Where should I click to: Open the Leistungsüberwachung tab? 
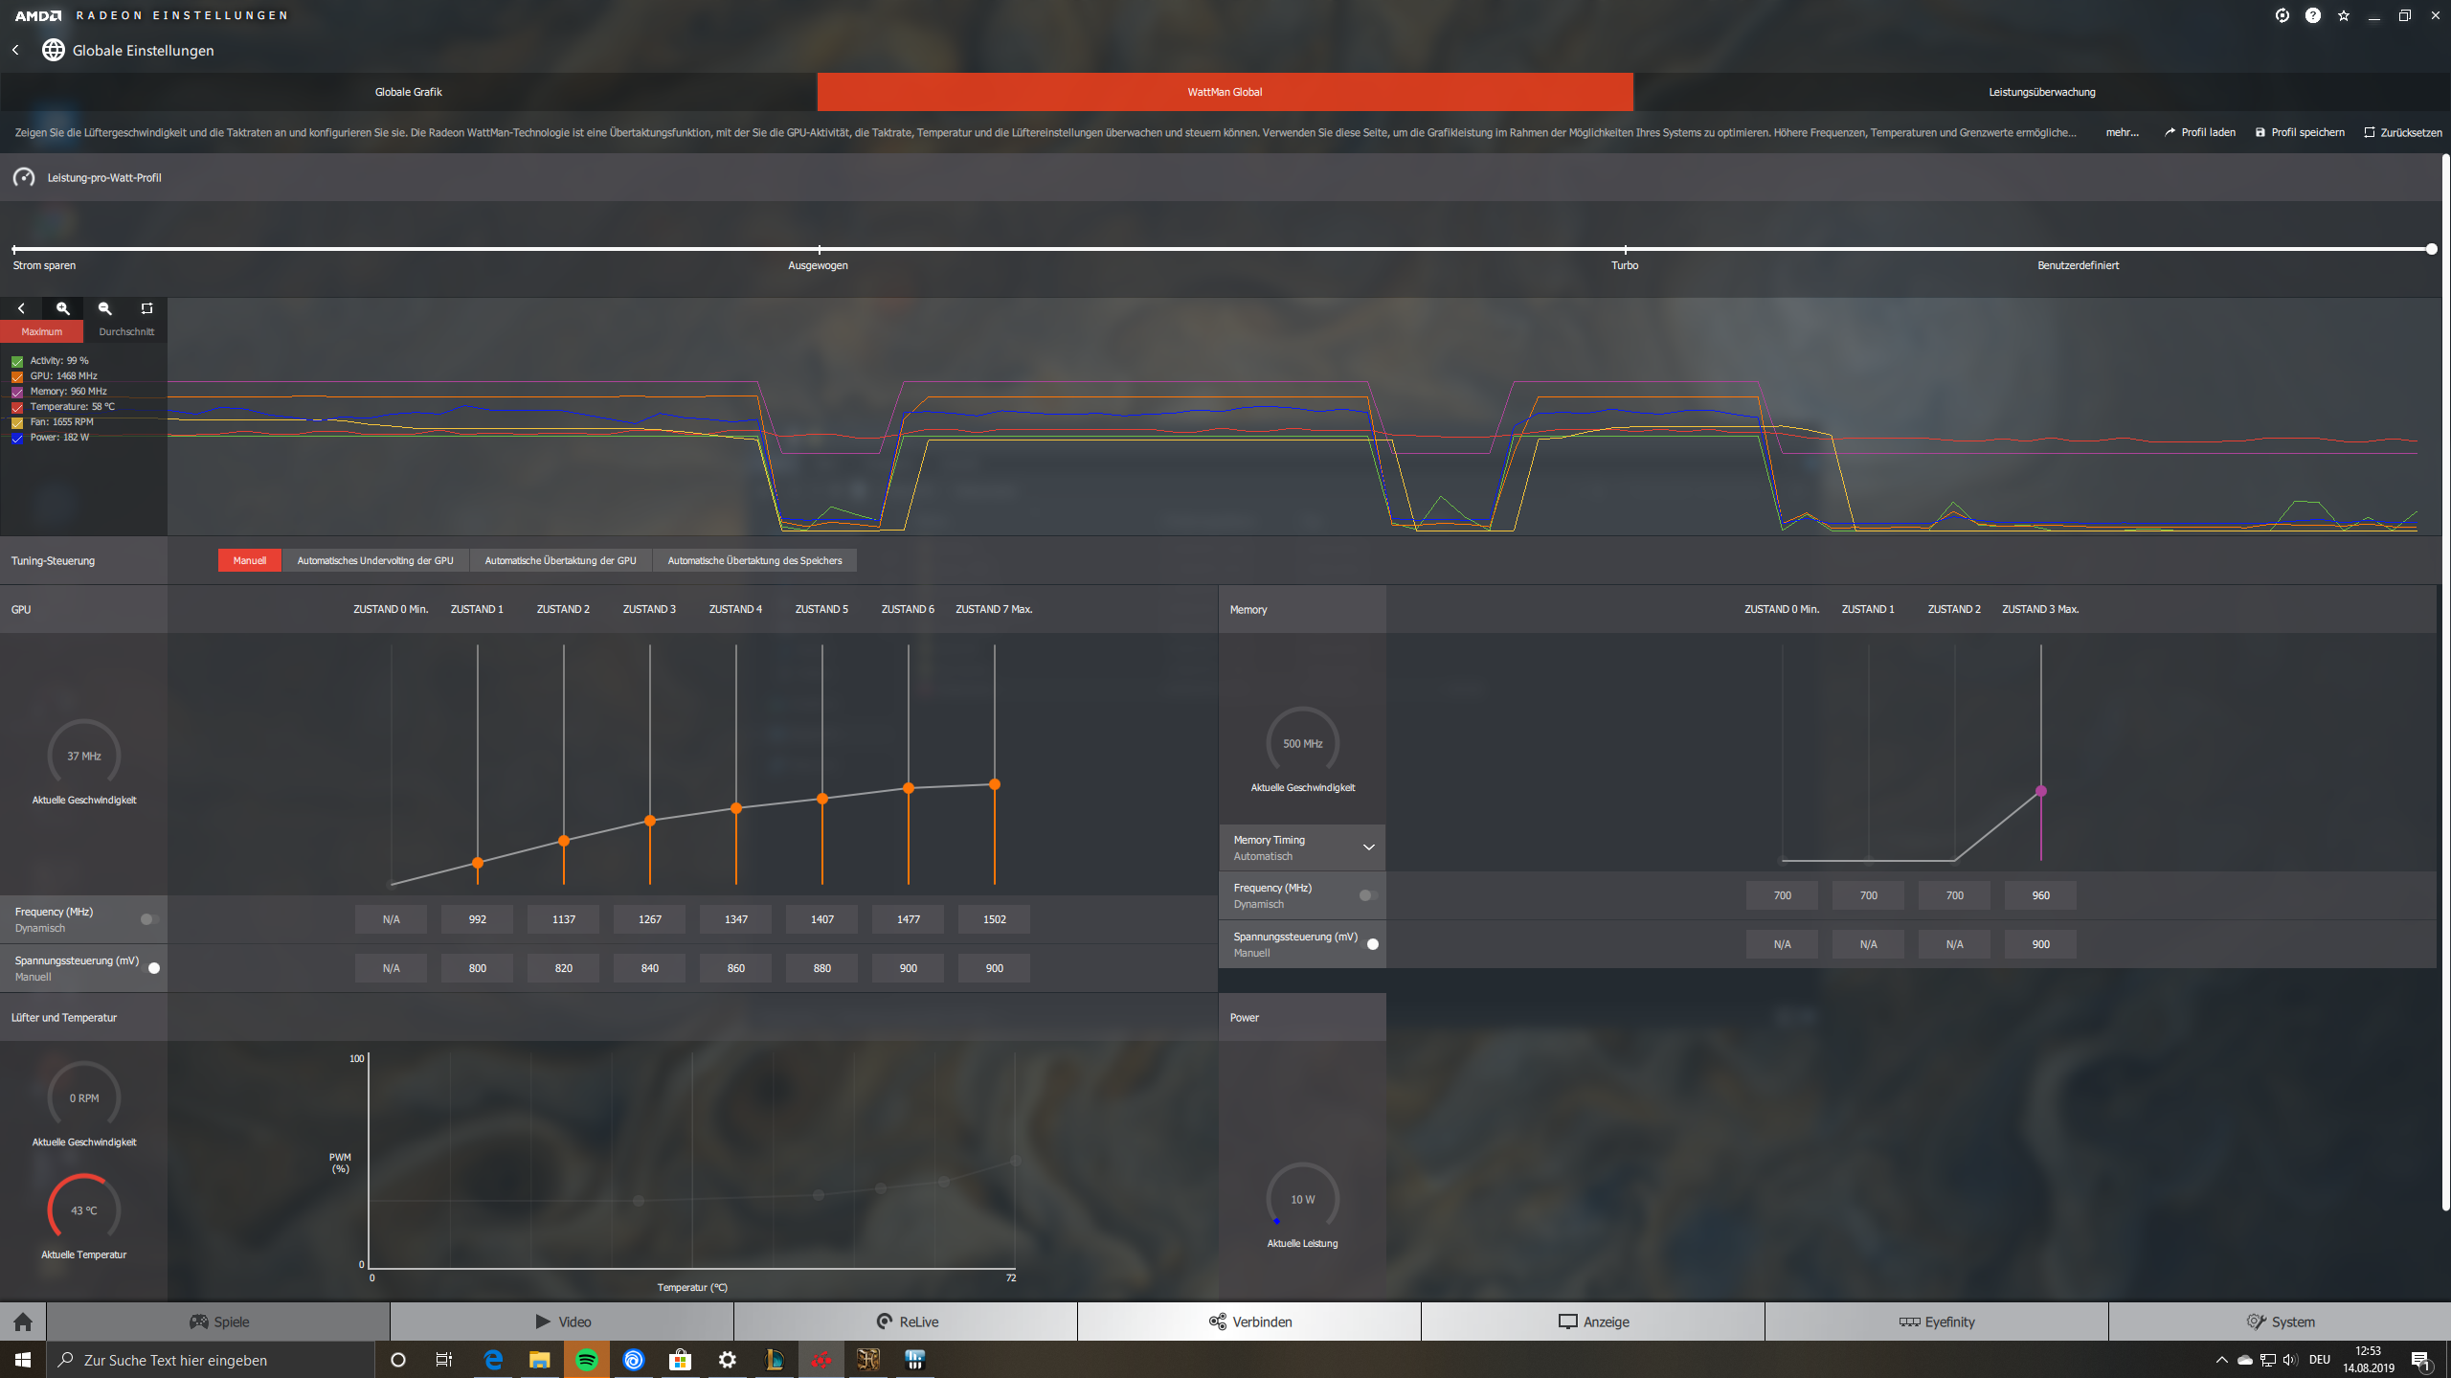(2041, 92)
